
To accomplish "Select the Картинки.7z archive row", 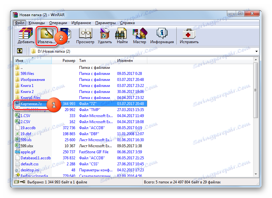I will point(80,103).
